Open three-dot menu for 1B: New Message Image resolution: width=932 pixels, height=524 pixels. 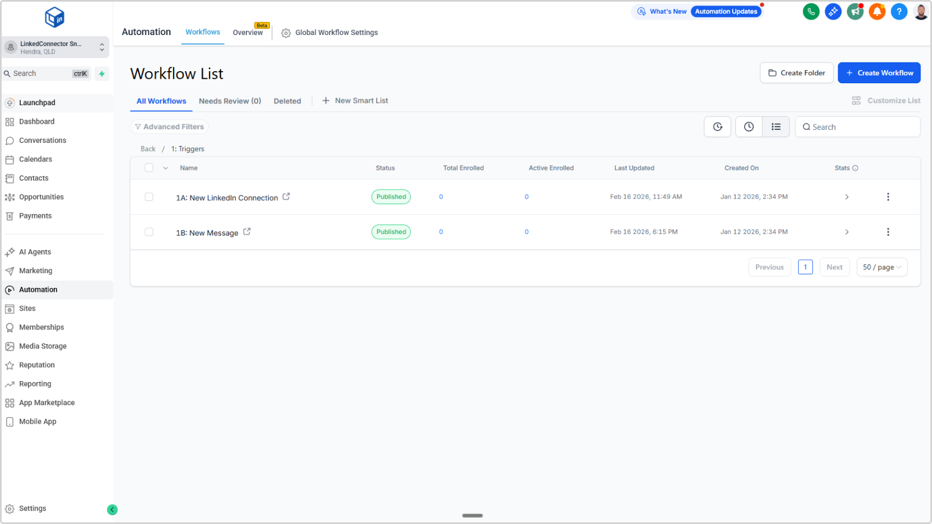click(888, 232)
